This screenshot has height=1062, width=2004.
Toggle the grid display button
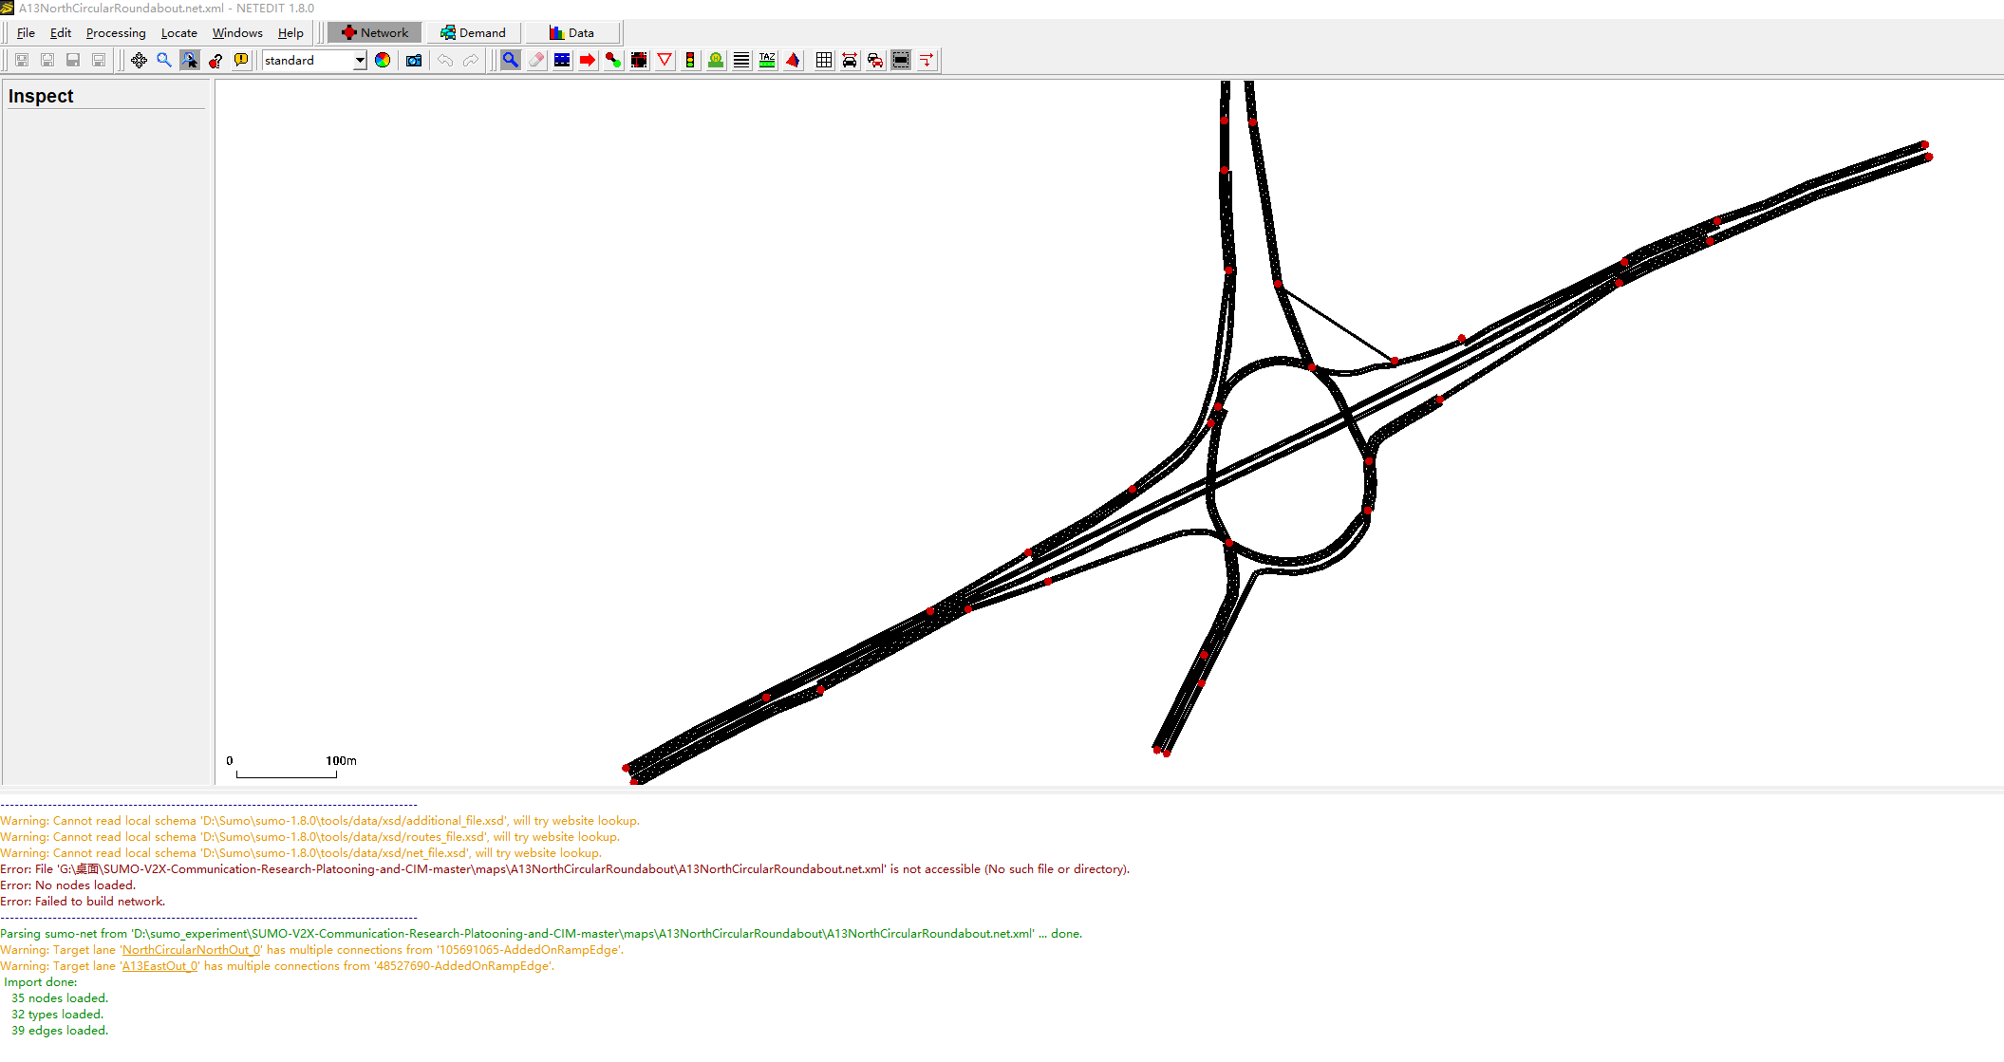coord(824,60)
